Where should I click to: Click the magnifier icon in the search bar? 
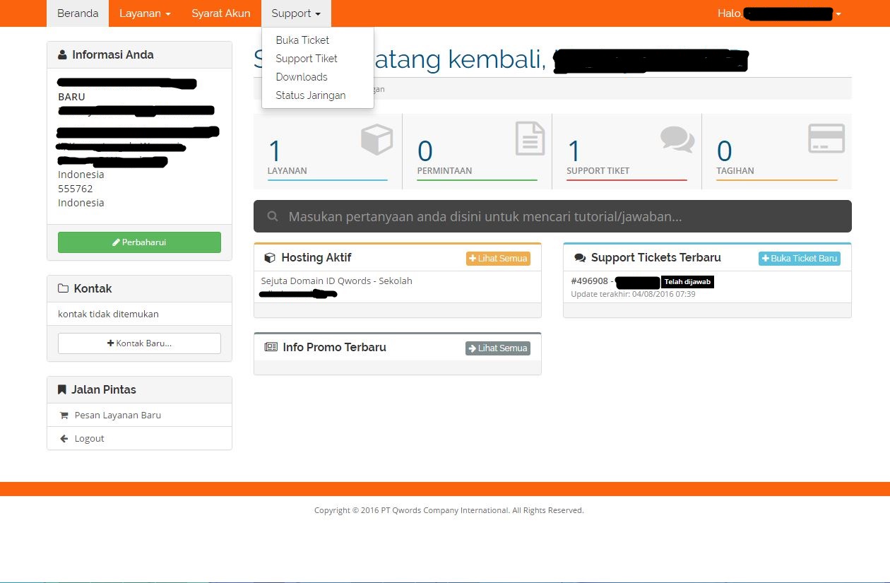pyautogui.click(x=273, y=216)
